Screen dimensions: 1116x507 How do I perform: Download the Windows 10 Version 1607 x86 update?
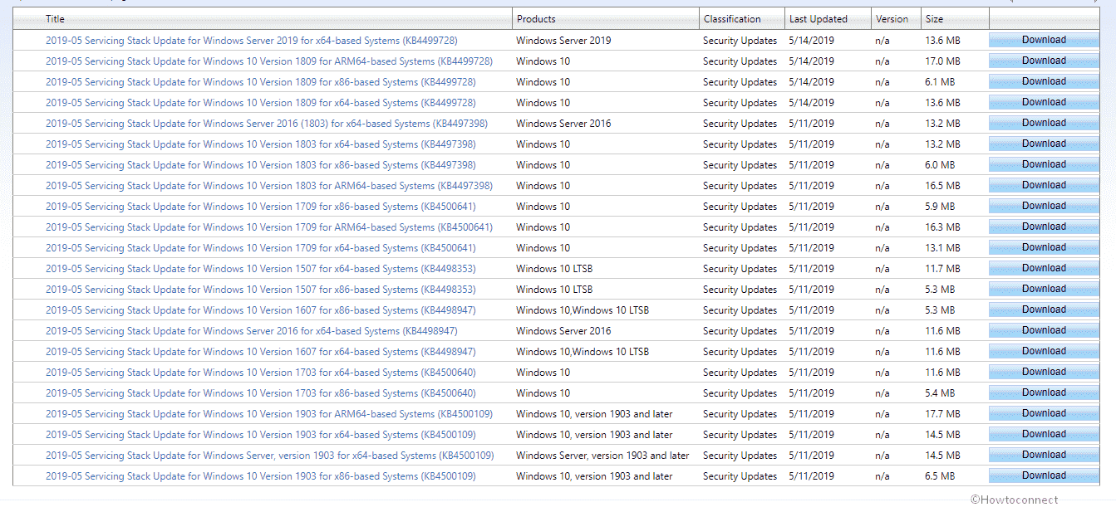[1044, 310]
